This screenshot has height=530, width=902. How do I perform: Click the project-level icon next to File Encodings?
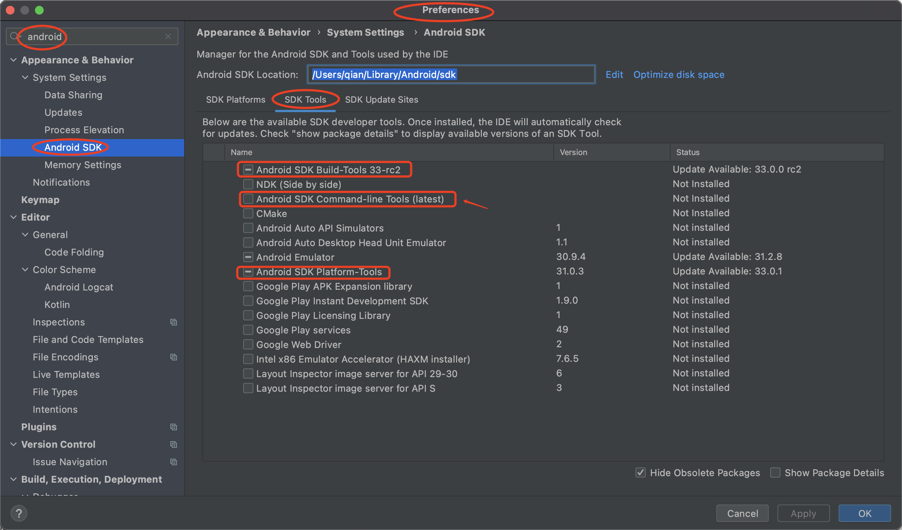pyautogui.click(x=174, y=357)
